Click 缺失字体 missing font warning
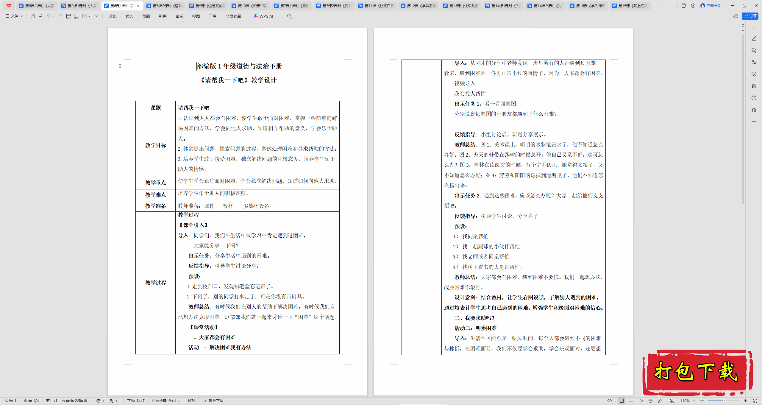The image size is (762, 405). point(213,401)
